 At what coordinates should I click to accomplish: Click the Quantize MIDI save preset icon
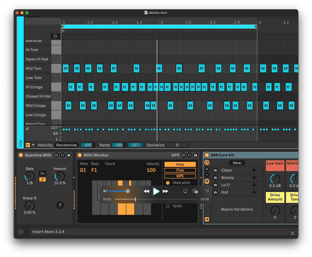point(69,155)
